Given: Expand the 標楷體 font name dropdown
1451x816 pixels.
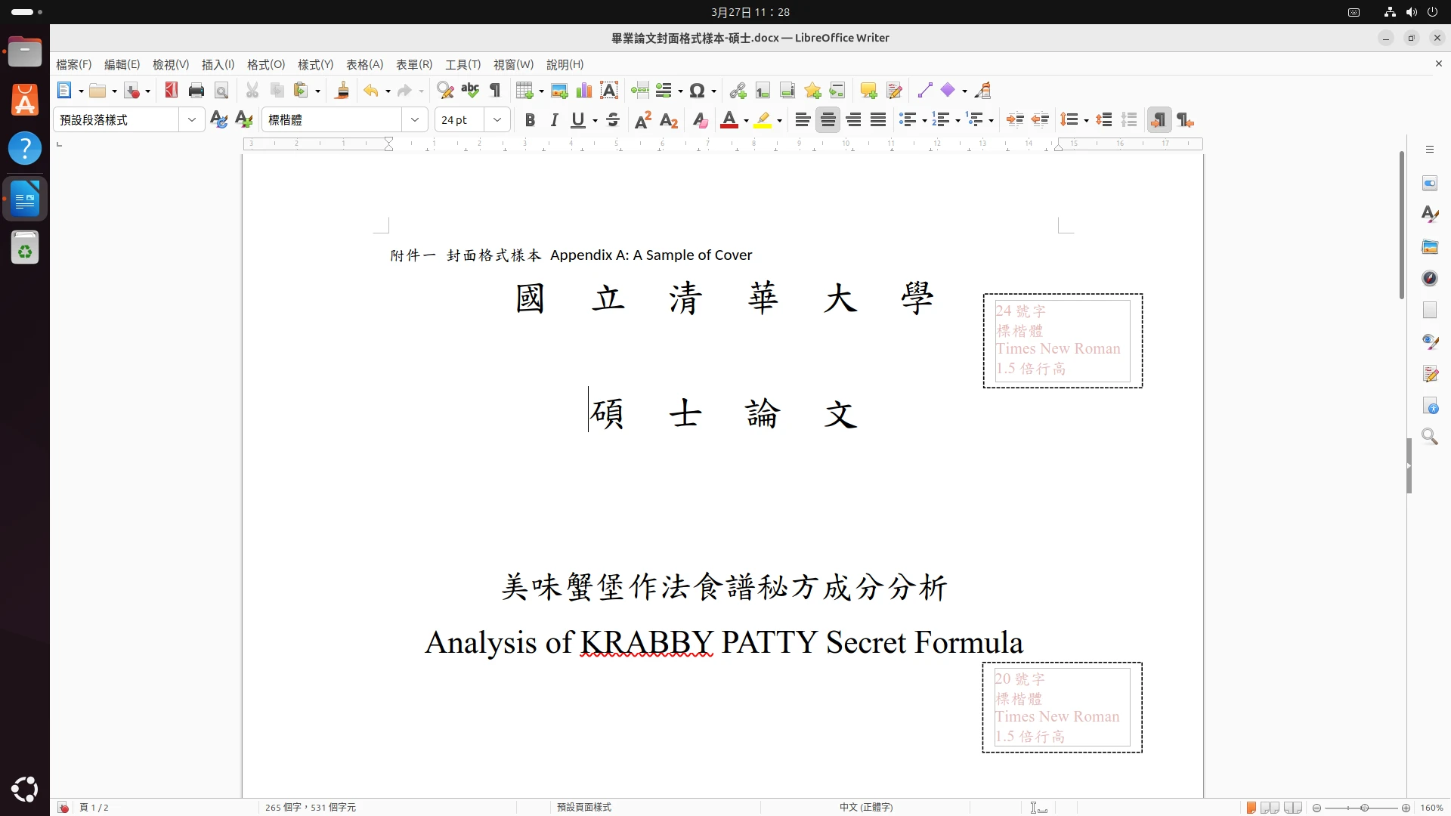Looking at the screenshot, I should pos(414,120).
